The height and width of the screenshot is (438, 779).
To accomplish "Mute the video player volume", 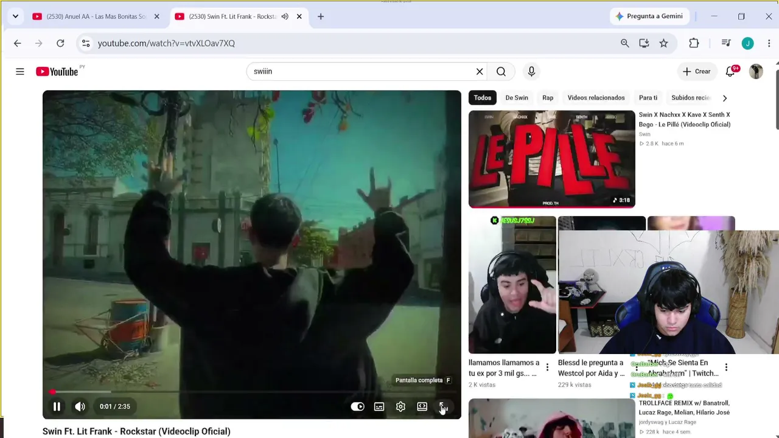I will [x=80, y=406].
